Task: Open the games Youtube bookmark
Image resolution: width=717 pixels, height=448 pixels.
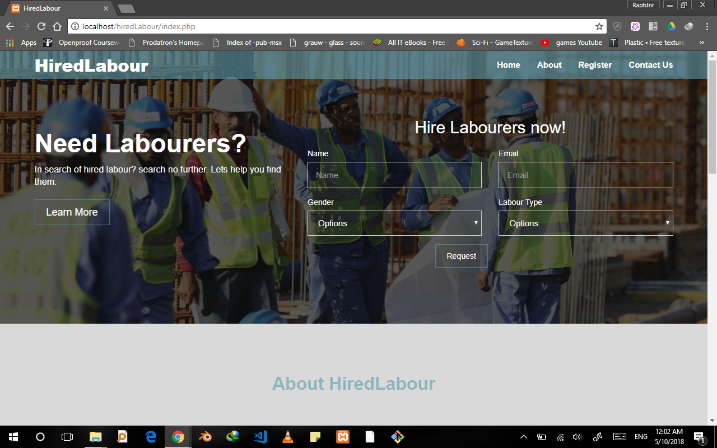Action: [571, 43]
